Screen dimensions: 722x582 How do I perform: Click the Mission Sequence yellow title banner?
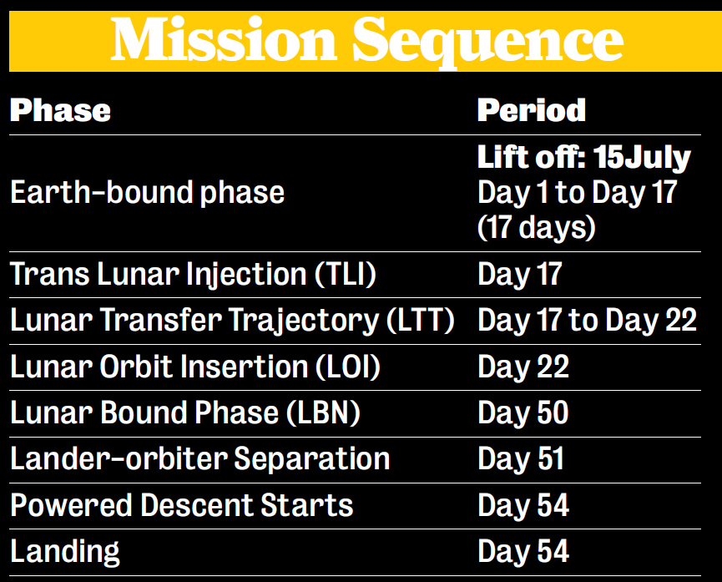pyautogui.click(x=366, y=41)
